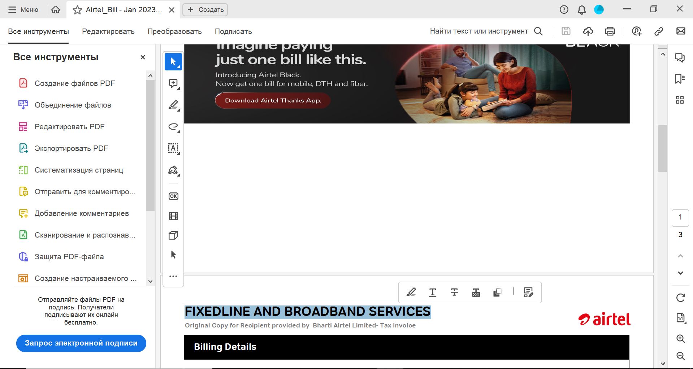Click the current page number box
This screenshot has width=693, height=369.
(x=680, y=217)
